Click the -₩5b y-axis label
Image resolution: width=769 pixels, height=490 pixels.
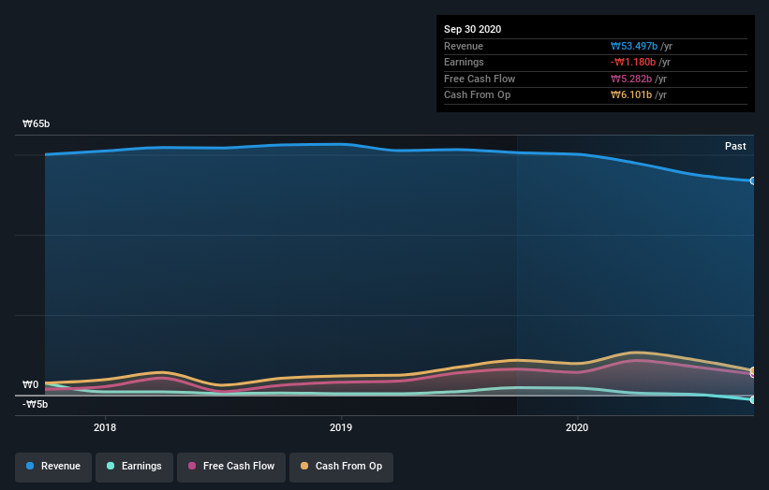(x=35, y=404)
